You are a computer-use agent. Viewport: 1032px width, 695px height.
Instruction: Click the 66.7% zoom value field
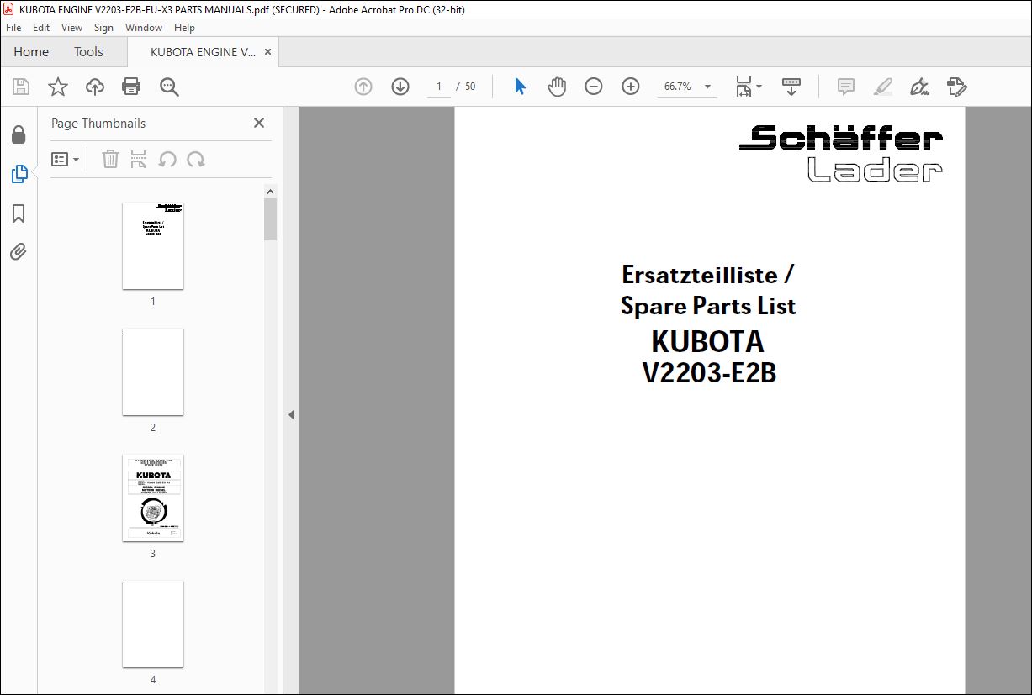point(680,87)
